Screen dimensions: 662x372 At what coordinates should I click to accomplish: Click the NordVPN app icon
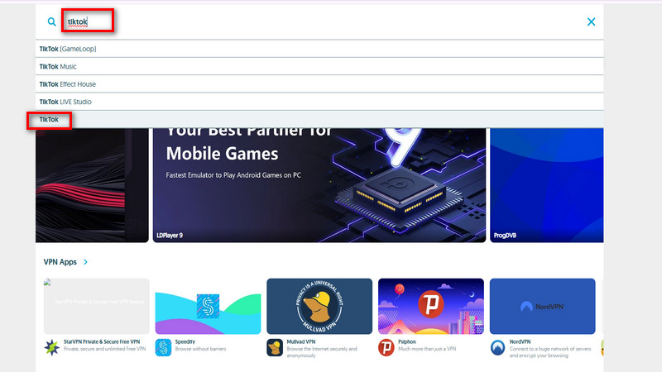(498, 347)
